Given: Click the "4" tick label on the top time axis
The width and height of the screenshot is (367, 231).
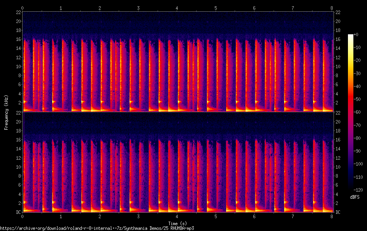Looking at the screenshot, I should 177,8.
